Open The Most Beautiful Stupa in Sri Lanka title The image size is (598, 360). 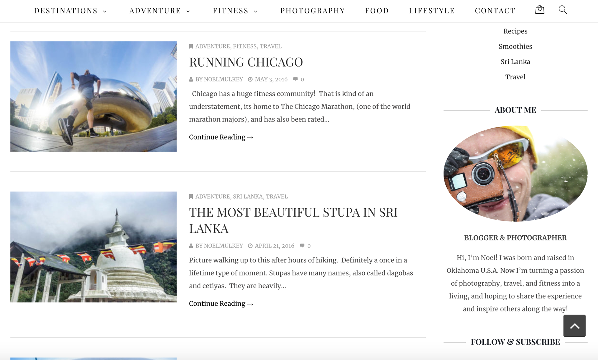[293, 220]
